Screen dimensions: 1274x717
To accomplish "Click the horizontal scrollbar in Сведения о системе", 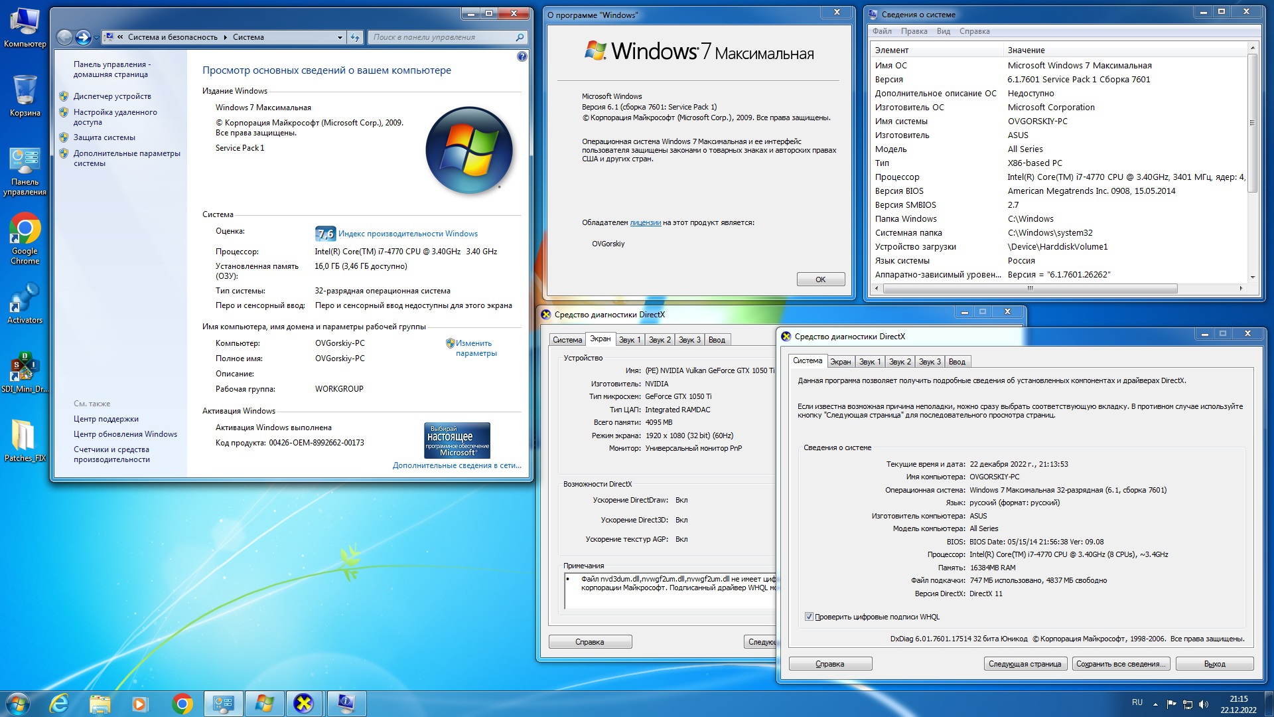I will tap(1030, 288).
